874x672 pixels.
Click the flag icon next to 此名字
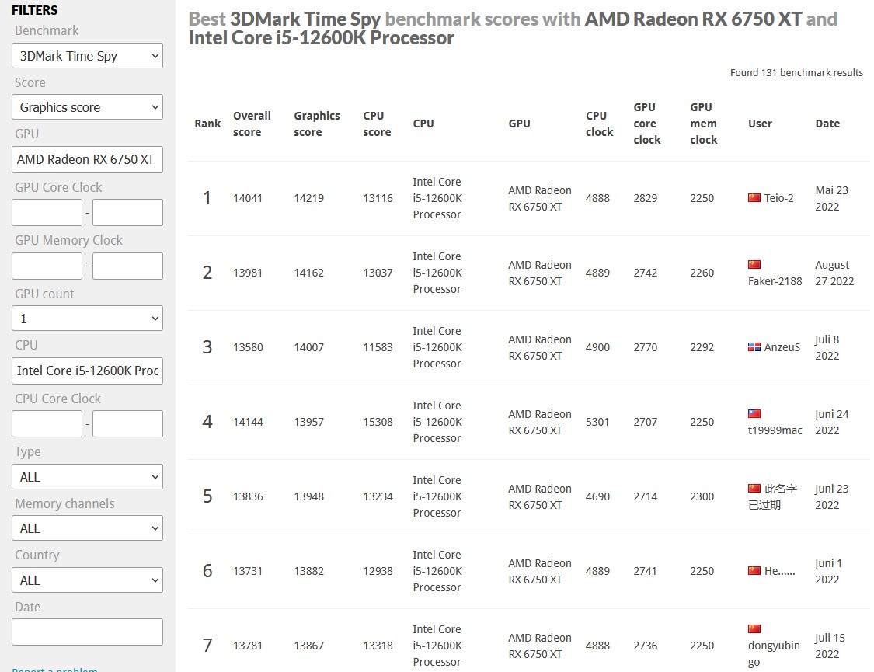point(754,489)
